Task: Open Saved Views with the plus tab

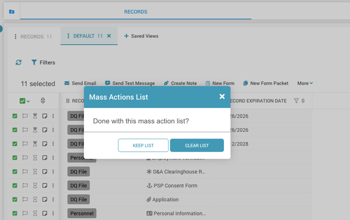Action: [141, 36]
